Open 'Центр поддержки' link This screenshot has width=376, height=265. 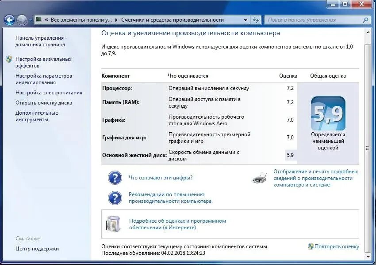37,249
